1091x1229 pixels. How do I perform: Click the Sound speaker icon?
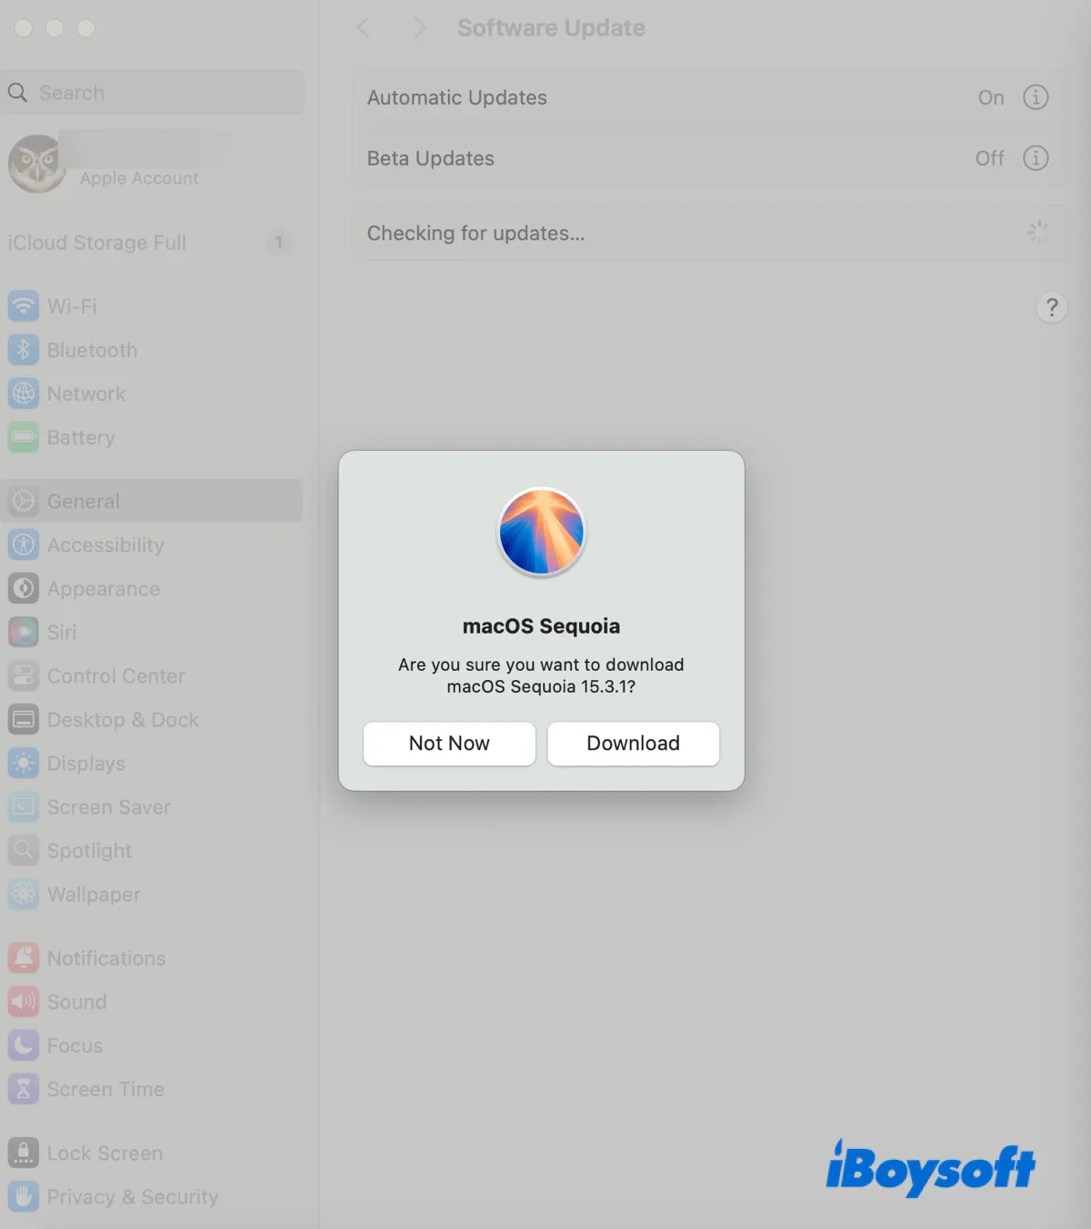point(24,1001)
